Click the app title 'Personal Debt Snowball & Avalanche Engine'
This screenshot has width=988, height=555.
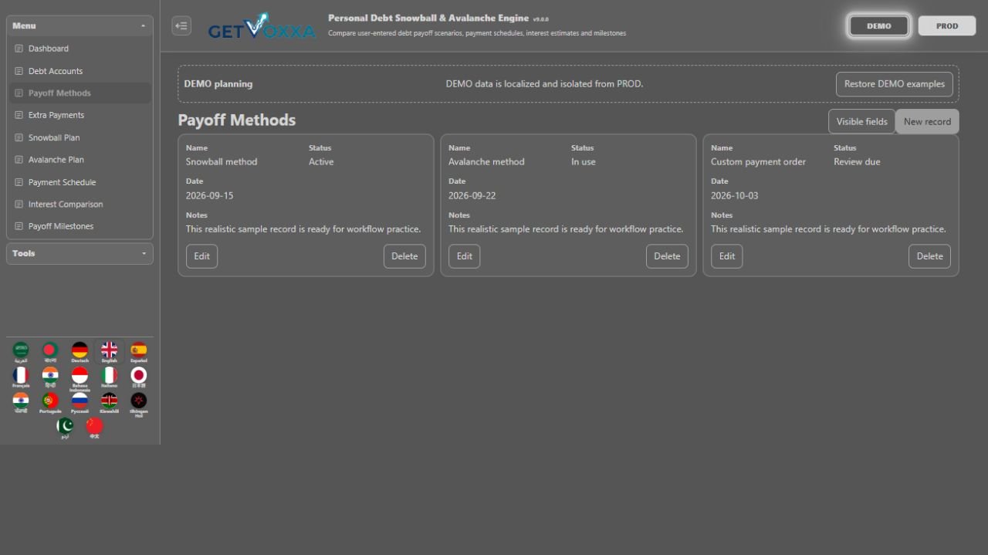click(428, 18)
